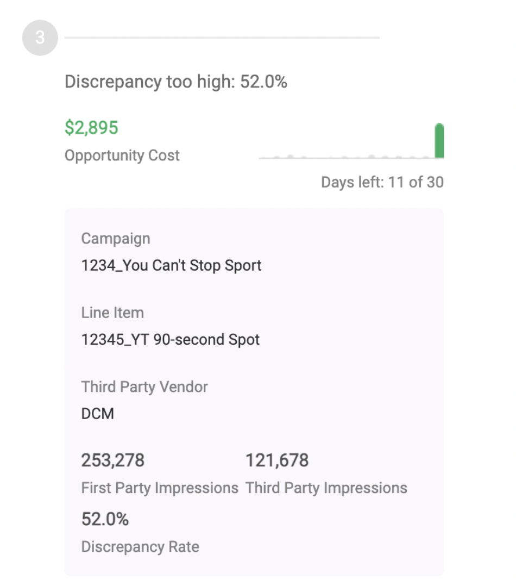516x586 pixels.
Task: Click the Campaign field label
Action: (x=116, y=239)
